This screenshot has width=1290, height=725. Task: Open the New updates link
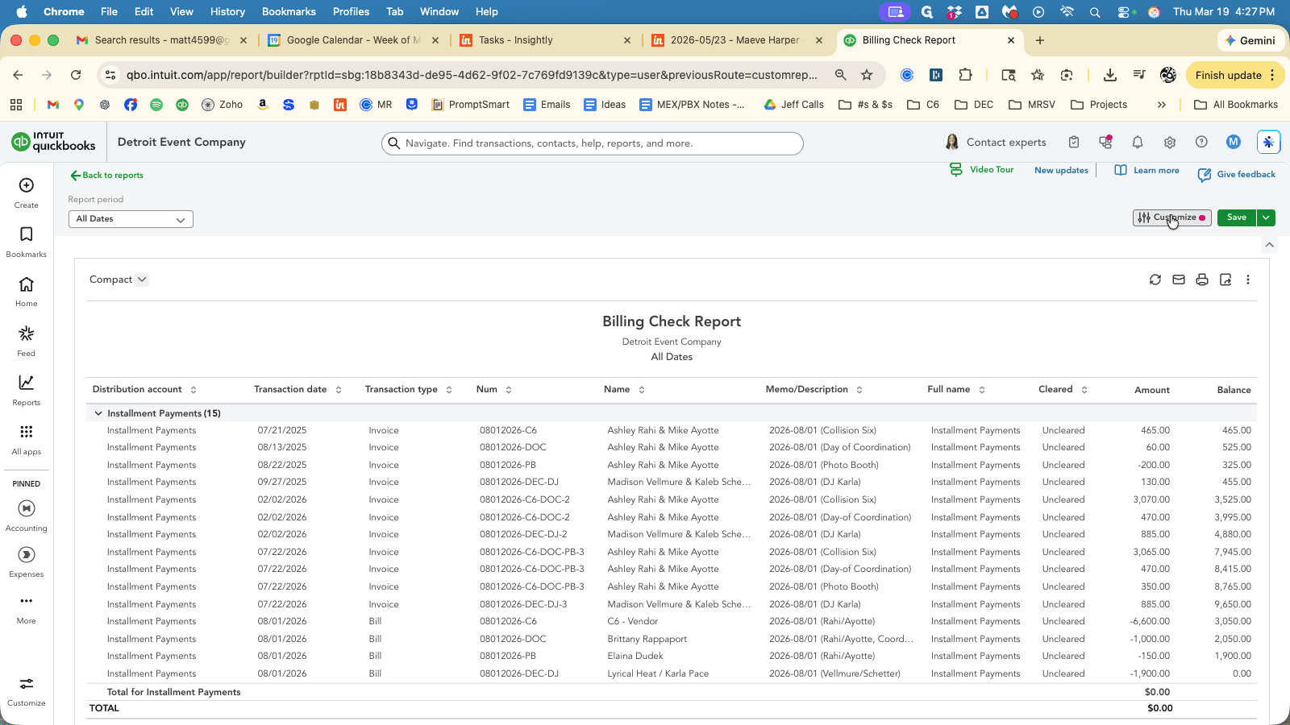tap(1061, 171)
